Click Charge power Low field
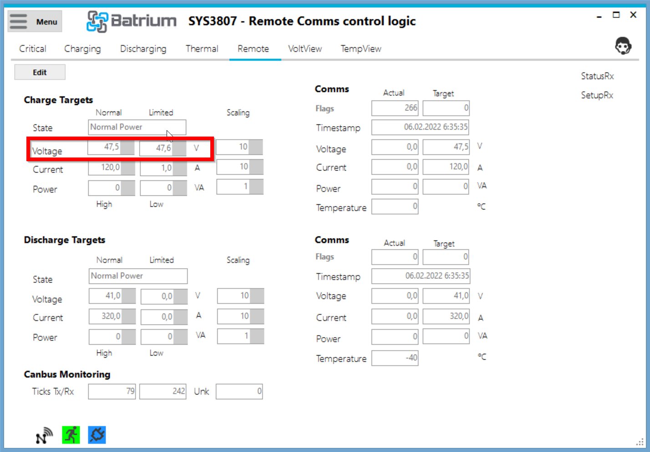The width and height of the screenshot is (650, 452). click(x=163, y=188)
